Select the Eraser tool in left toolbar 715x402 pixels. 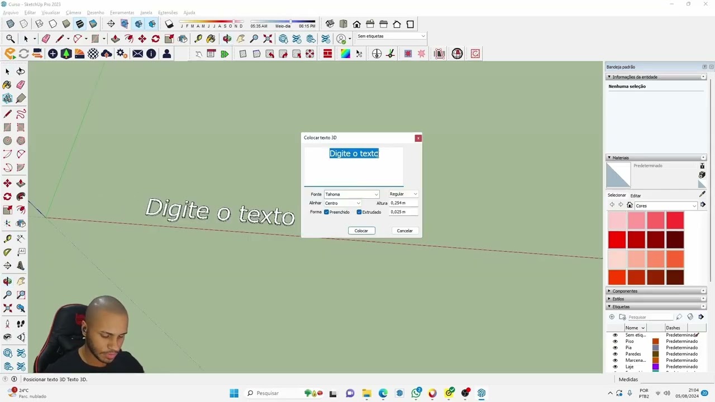21,85
